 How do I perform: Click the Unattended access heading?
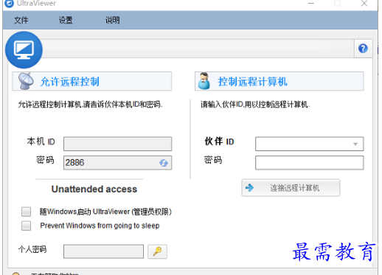tap(94, 189)
